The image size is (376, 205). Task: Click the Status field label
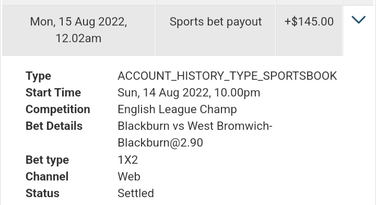[x=42, y=194]
